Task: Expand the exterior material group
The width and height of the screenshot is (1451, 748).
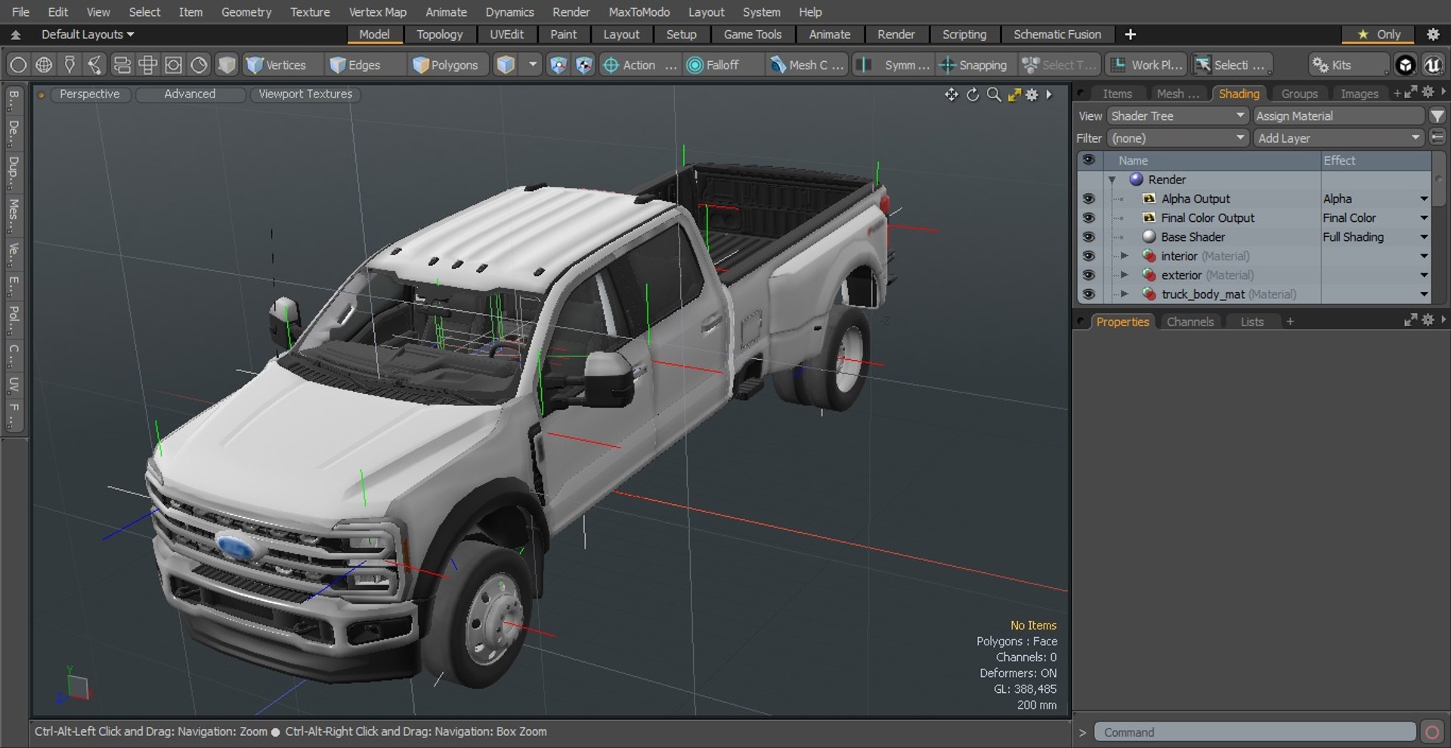Action: pyautogui.click(x=1125, y=275)
